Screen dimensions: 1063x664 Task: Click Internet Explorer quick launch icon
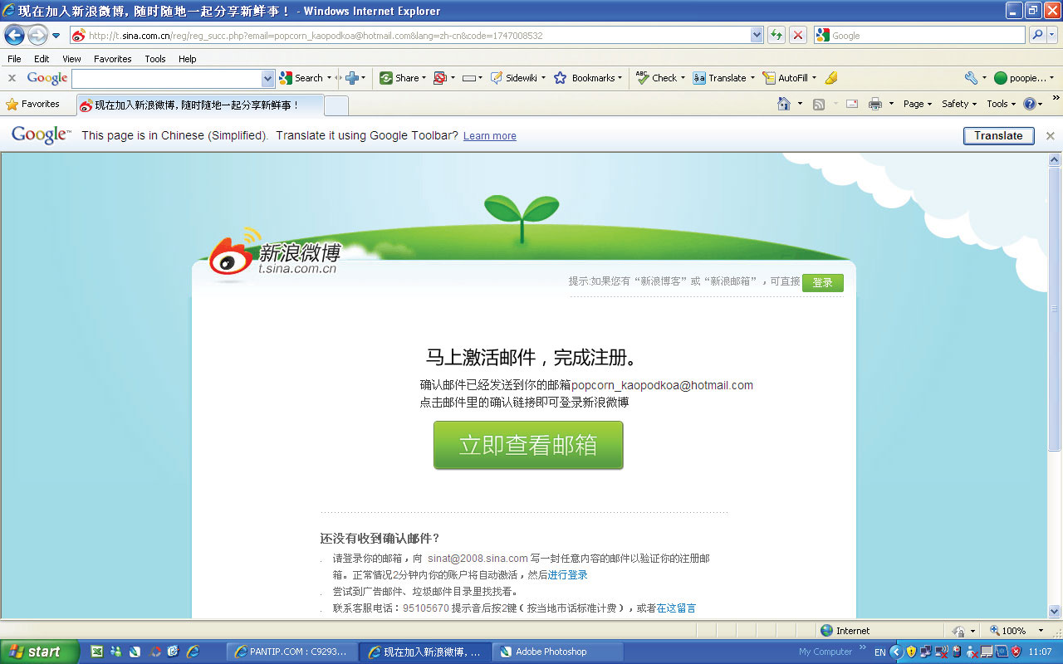[193, 652]
